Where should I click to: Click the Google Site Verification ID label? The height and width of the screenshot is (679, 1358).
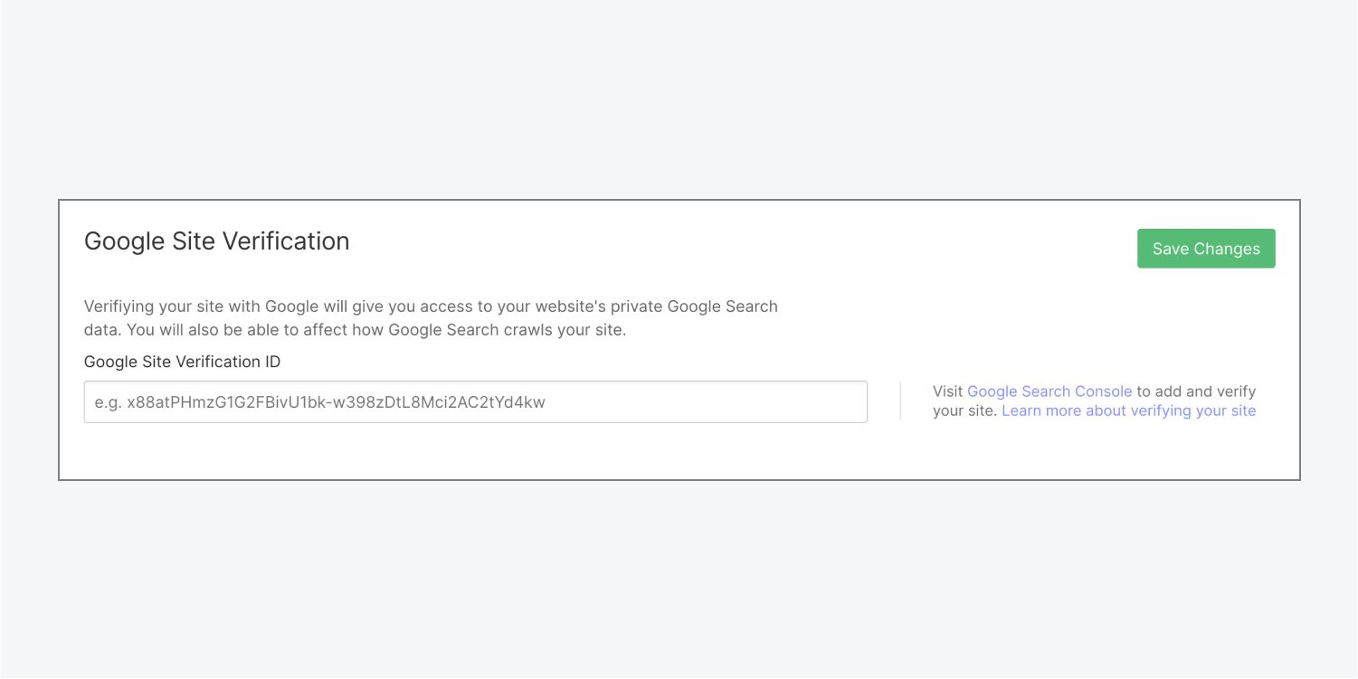click(x=183, y=362)
